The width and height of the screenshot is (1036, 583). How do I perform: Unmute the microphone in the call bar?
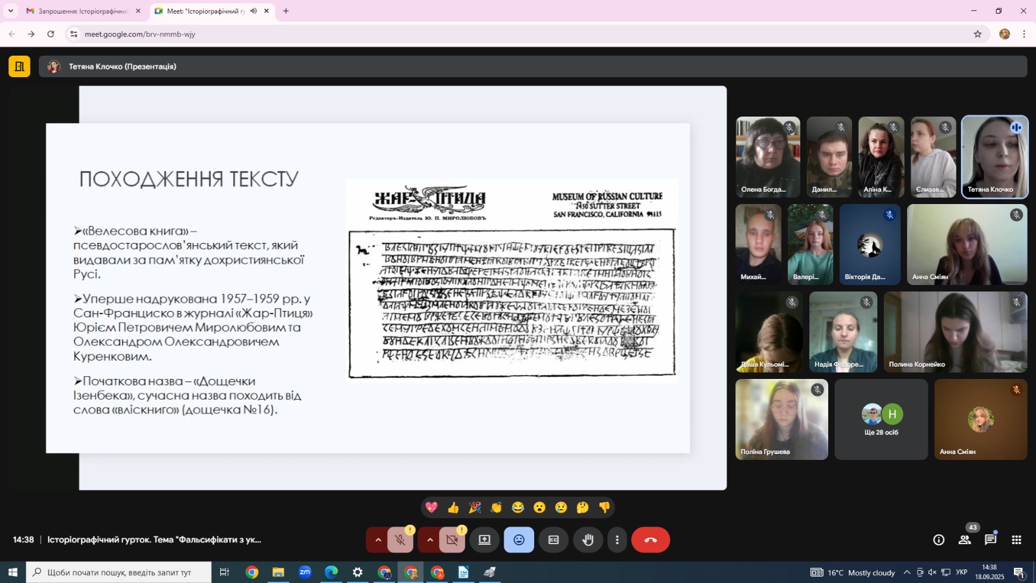[x=401, y=540]
